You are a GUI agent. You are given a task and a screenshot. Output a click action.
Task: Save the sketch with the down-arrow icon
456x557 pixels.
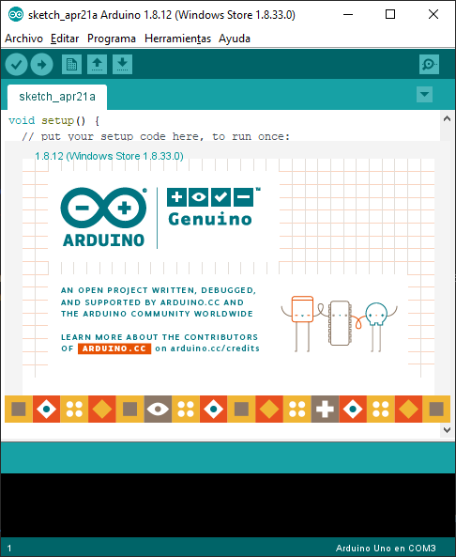tap(122, 64)
